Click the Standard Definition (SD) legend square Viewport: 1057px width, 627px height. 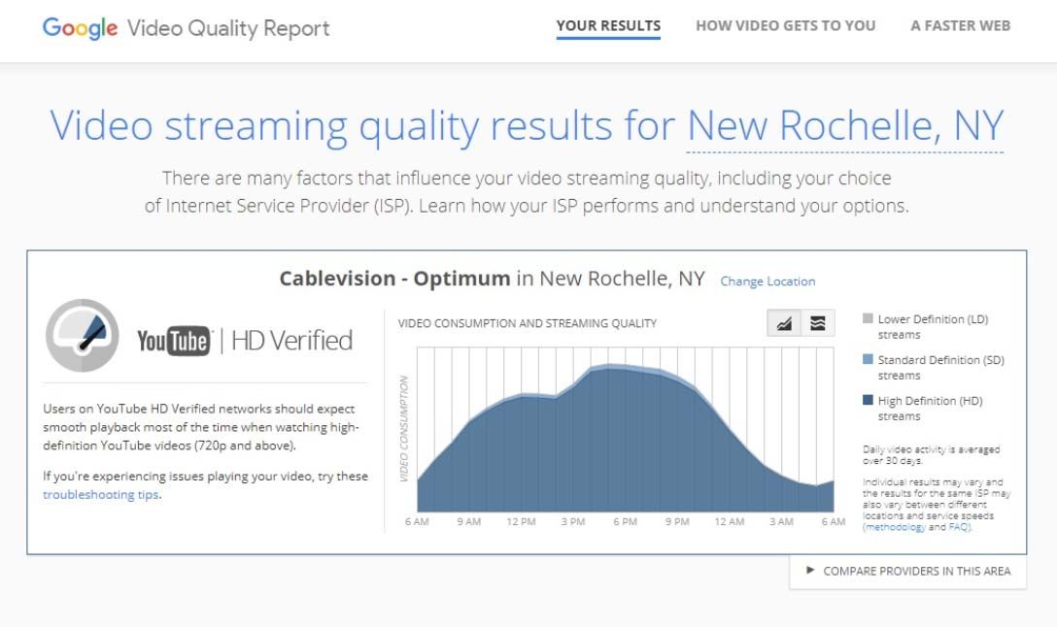868,359
